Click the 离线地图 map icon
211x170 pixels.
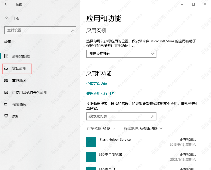click(7, 81)
